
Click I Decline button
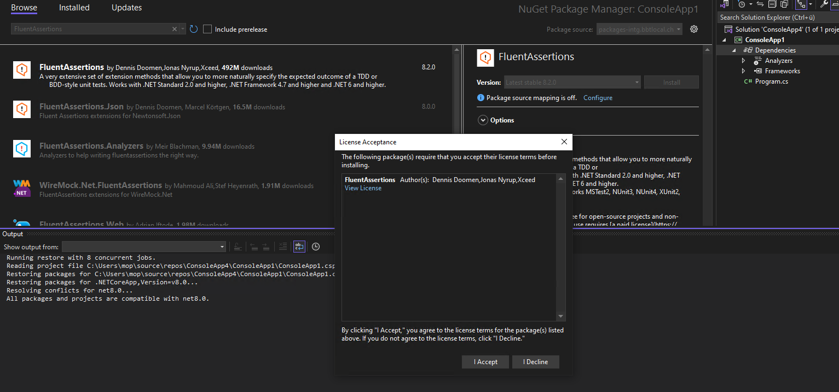click(x=536, y=362)
